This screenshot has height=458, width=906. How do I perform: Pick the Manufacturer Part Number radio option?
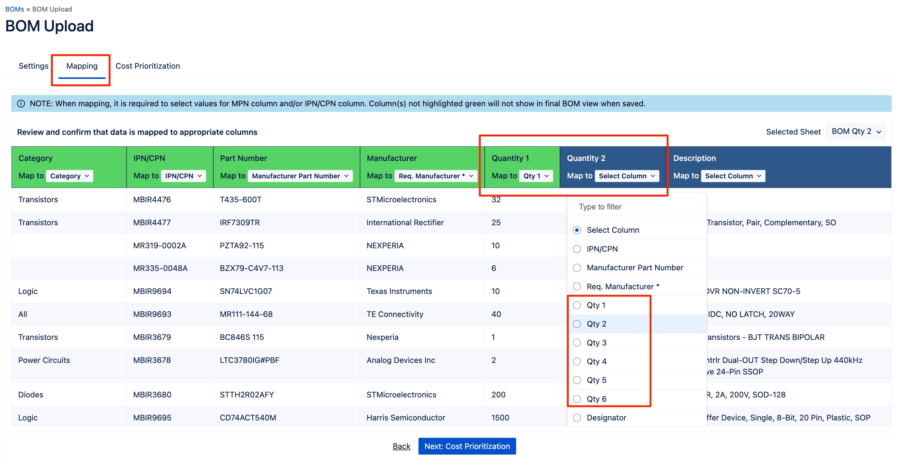pos(577,268)
